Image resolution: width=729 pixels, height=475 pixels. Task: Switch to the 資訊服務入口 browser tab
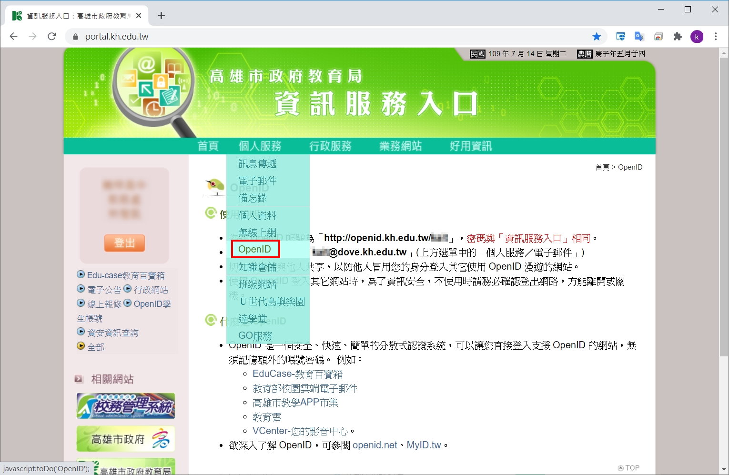click(x=71, y=15)
